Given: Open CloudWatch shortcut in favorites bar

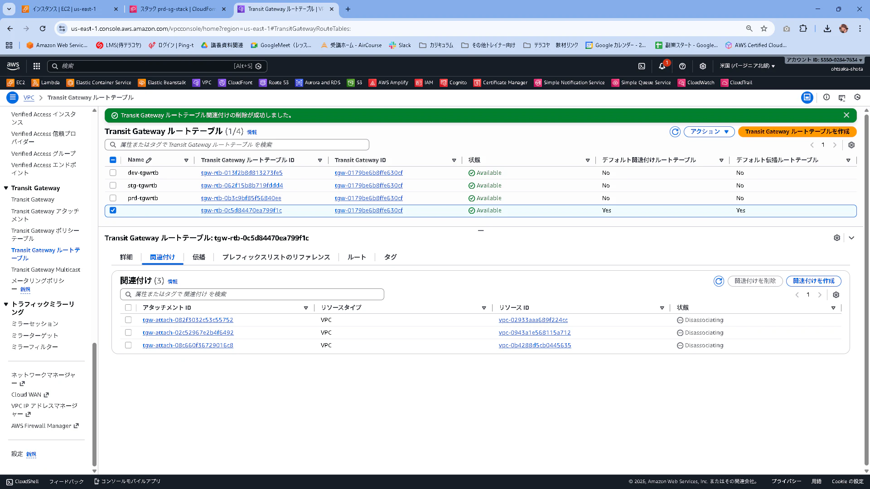Looking at the screenshot, I should (696, 82).
